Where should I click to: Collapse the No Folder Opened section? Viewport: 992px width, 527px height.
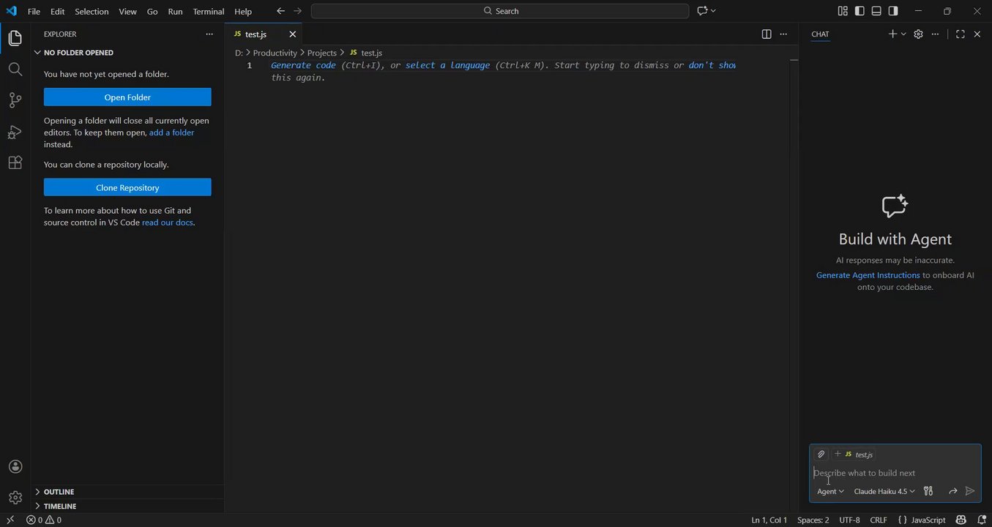78,53
